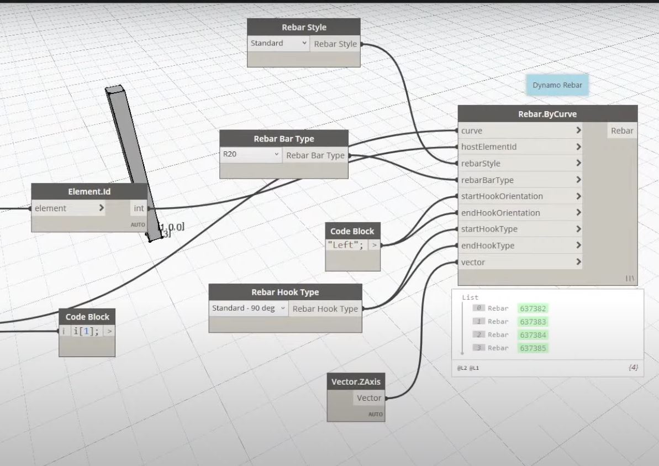Edit the "Left"; code block text
The width and height of the screenshot is (659, 466).
pos(345,245)
